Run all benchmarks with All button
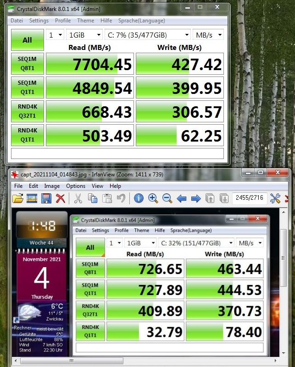 click(28, 40)
